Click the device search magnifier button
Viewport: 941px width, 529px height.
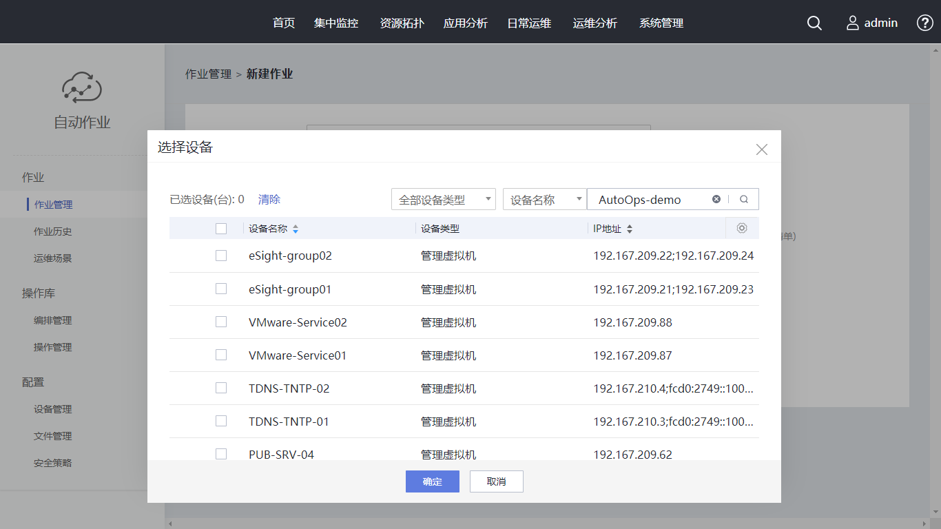744,199
